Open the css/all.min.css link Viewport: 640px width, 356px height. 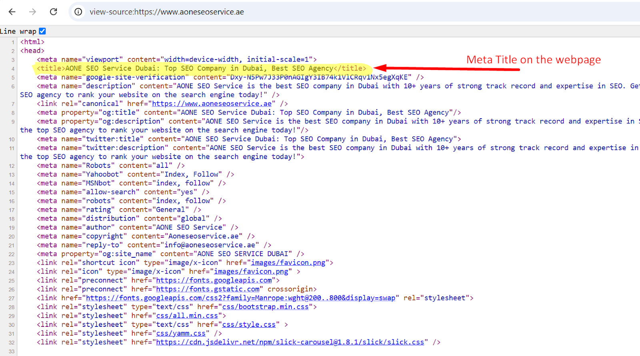[x=187, y=315]
